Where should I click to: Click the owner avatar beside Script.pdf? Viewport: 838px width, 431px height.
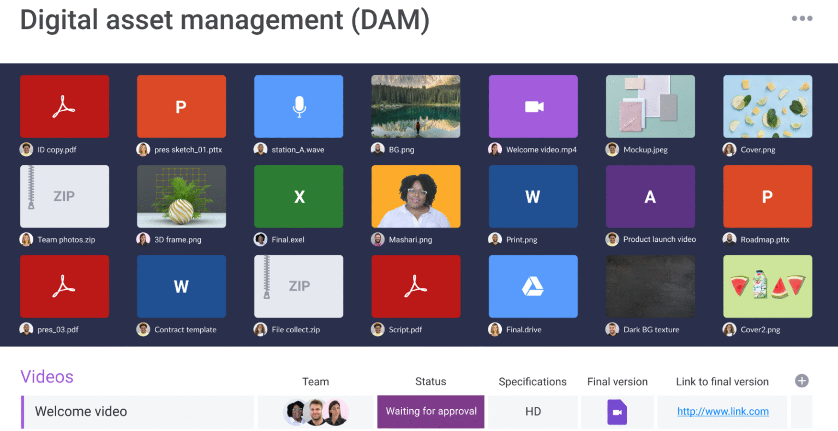pos(378,329)
